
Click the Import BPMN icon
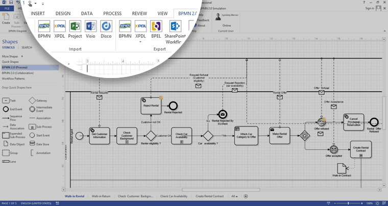[x=44, y=26]
